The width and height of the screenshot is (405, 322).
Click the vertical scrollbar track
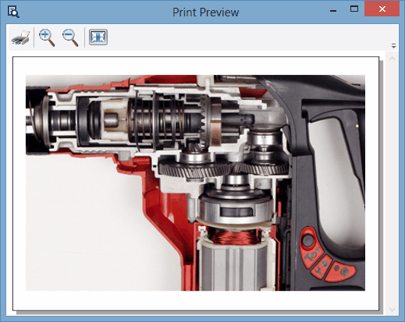(x=392, y=184)
